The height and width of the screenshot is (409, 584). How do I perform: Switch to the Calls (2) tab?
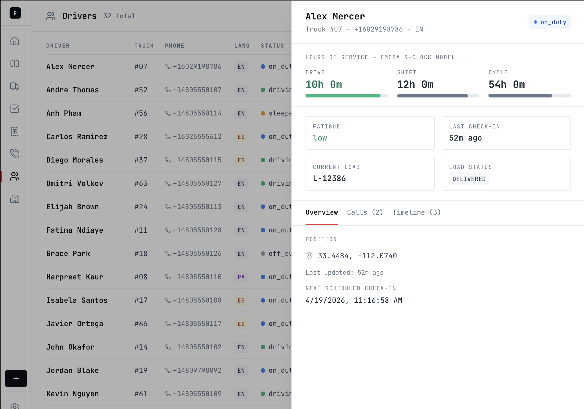pyautogui.click(x=365, y=212)
